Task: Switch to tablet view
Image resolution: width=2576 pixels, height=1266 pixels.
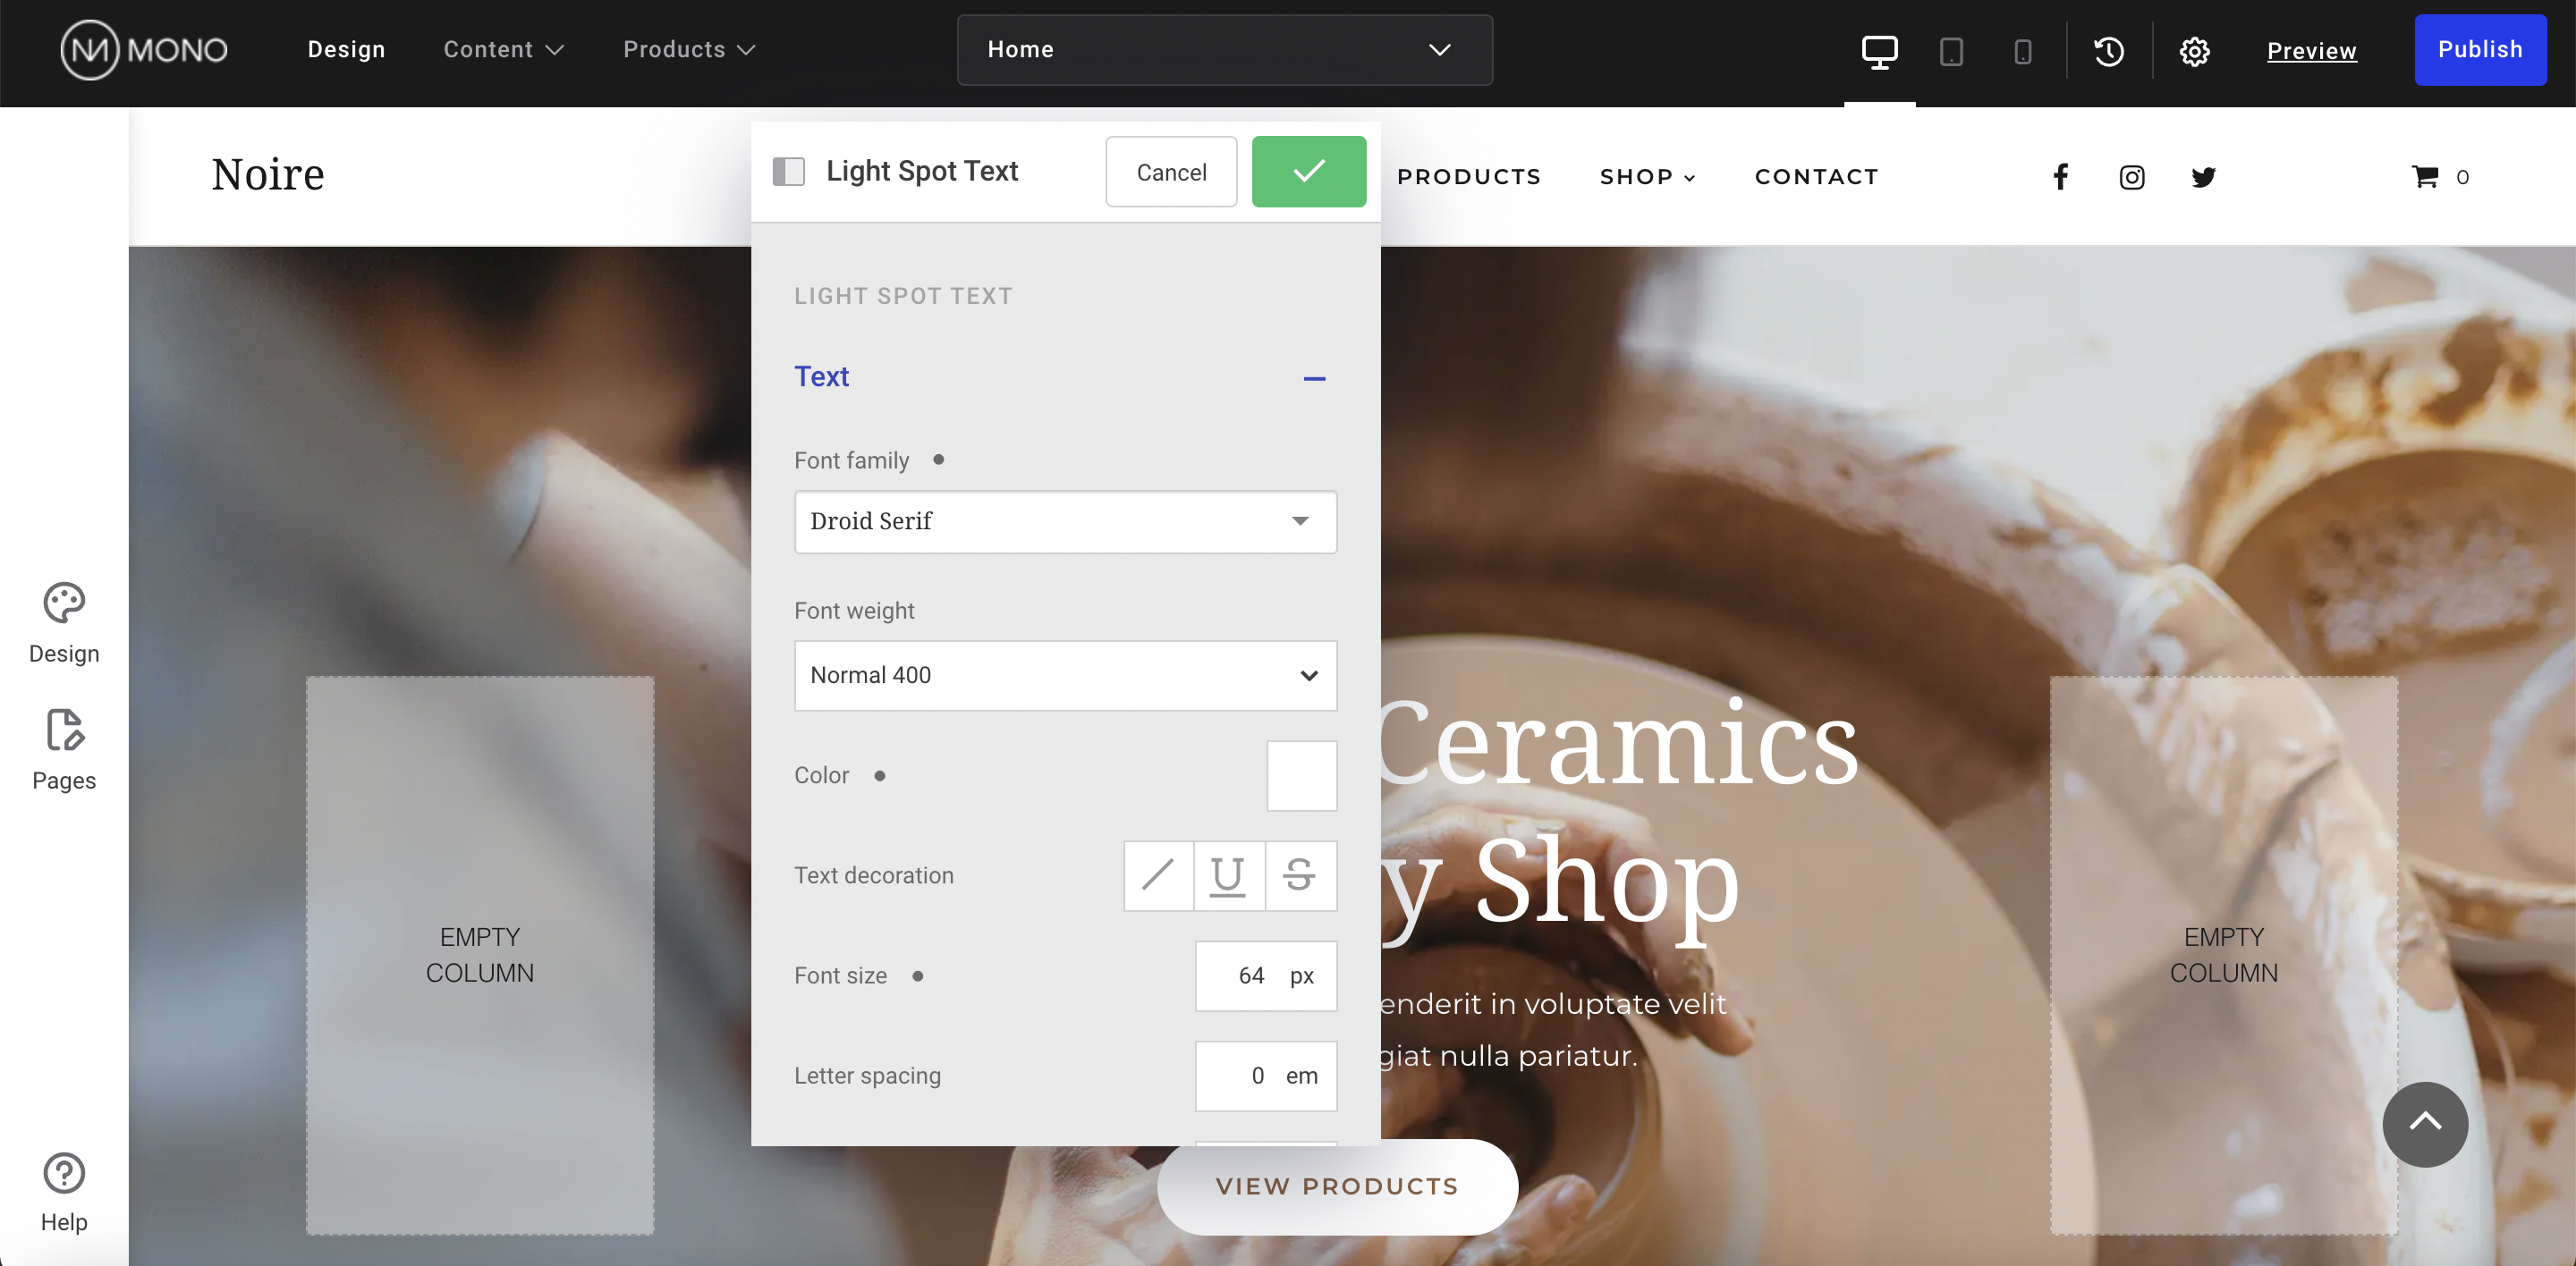Action: pyautogui.click(x=1951, y=51)
